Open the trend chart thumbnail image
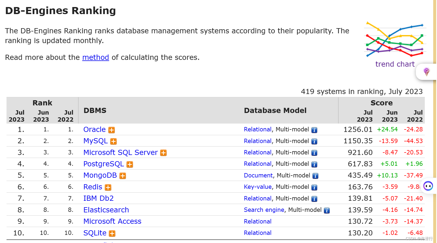 pyautogui.click(x=395, y=40)
